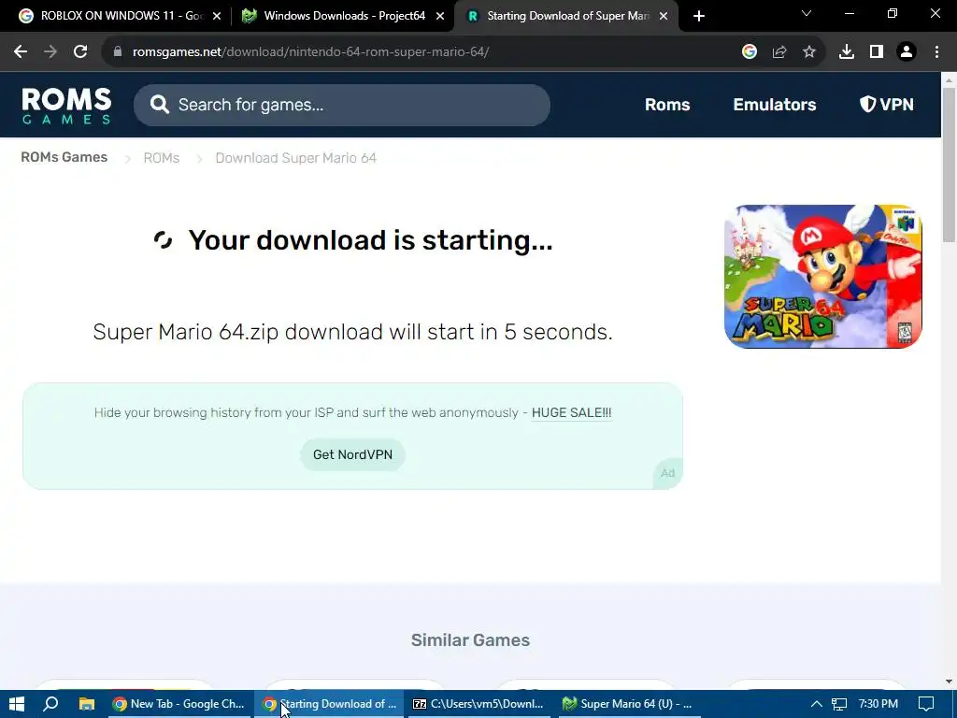Click the magnifier icon in the search box
957x718 pixels.
159,105
